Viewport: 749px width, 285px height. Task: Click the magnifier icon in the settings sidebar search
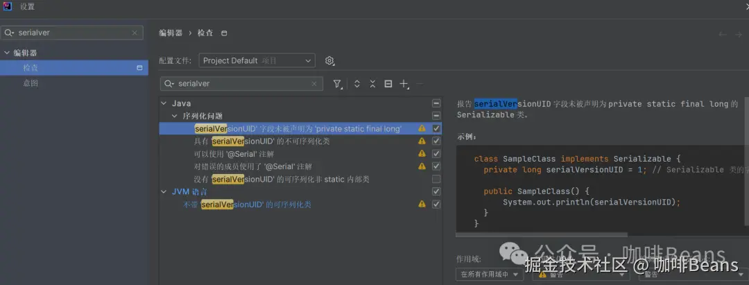coord(8,33)
